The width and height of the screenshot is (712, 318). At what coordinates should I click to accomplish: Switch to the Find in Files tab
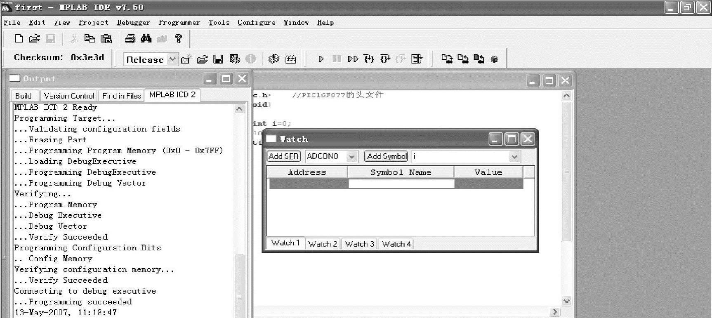121,96
